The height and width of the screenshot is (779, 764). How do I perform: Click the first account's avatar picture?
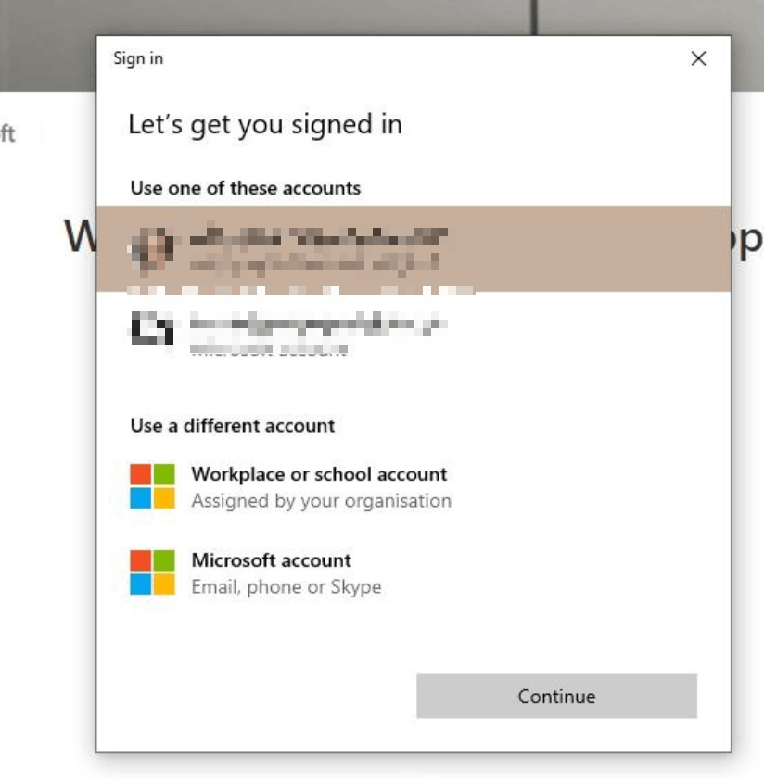(x=152, y=248)
